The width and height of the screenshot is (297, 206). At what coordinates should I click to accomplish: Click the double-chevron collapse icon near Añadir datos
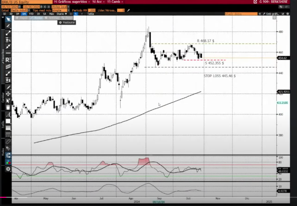260,14
